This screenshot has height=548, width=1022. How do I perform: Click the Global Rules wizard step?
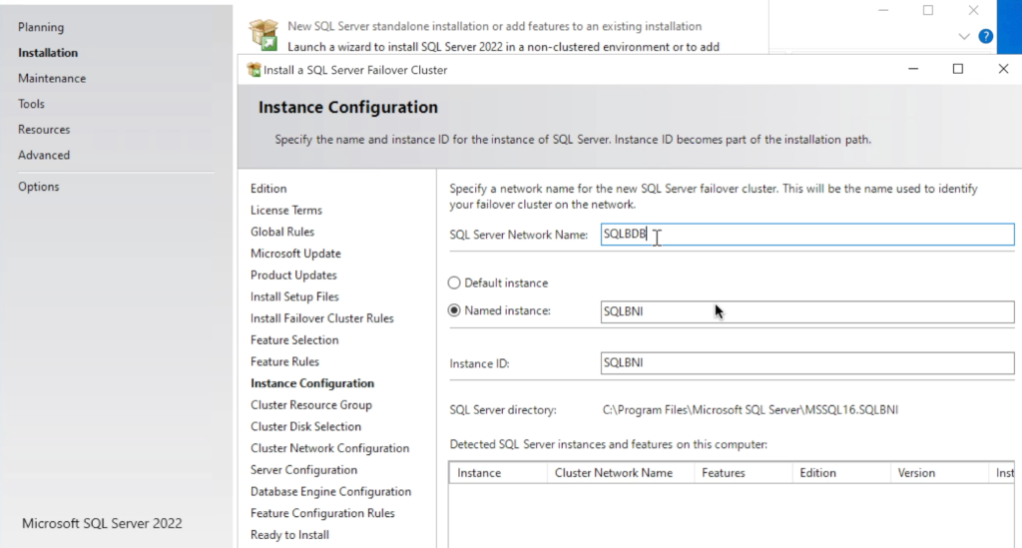coord(282,232)
